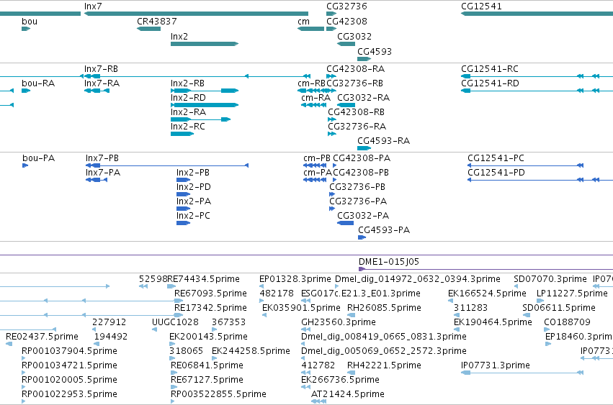The image size is (613, 405).
Task: Click transcript CG42308-RB
Action: pos(356,112)
